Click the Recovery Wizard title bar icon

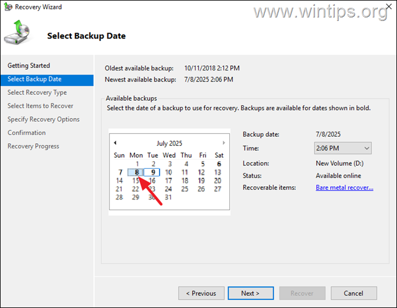pyautogui.click(x=8, y=7)
